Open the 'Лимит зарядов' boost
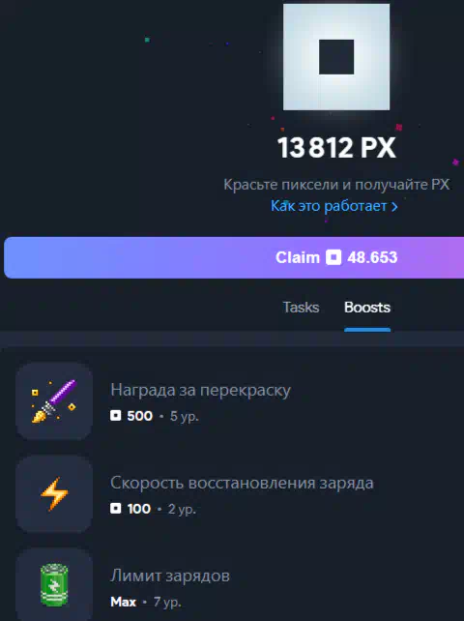The width and height of the screenshot is (464, 621). pos(240,585)
